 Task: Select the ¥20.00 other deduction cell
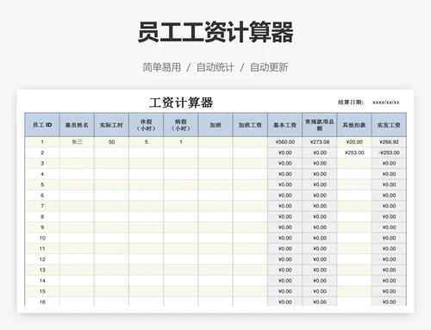[x=354, y=142]
